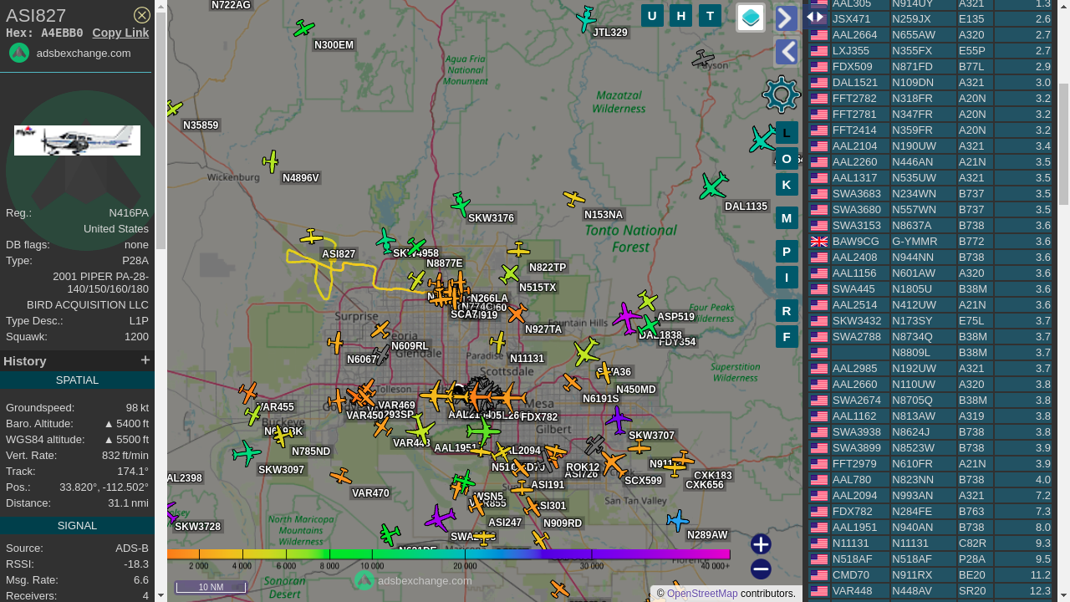Click the SKW3432 callsign in the table

coord(857,321)
